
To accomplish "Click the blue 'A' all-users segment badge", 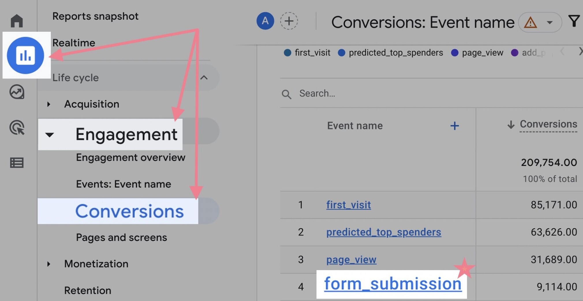I will [x=265, y=21].
